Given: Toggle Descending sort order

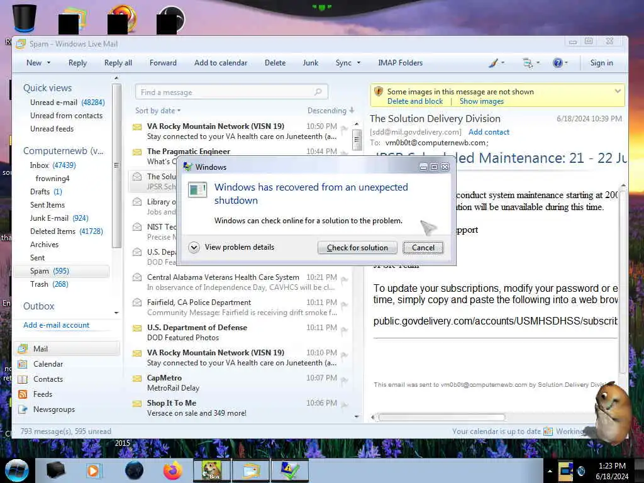Looking at the screenshot, I should coord(331,111).
